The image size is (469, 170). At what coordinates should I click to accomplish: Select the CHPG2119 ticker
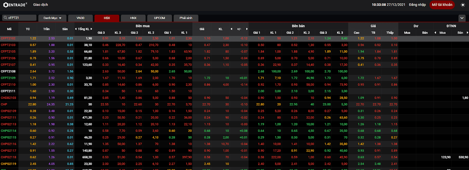pos(9,164)
